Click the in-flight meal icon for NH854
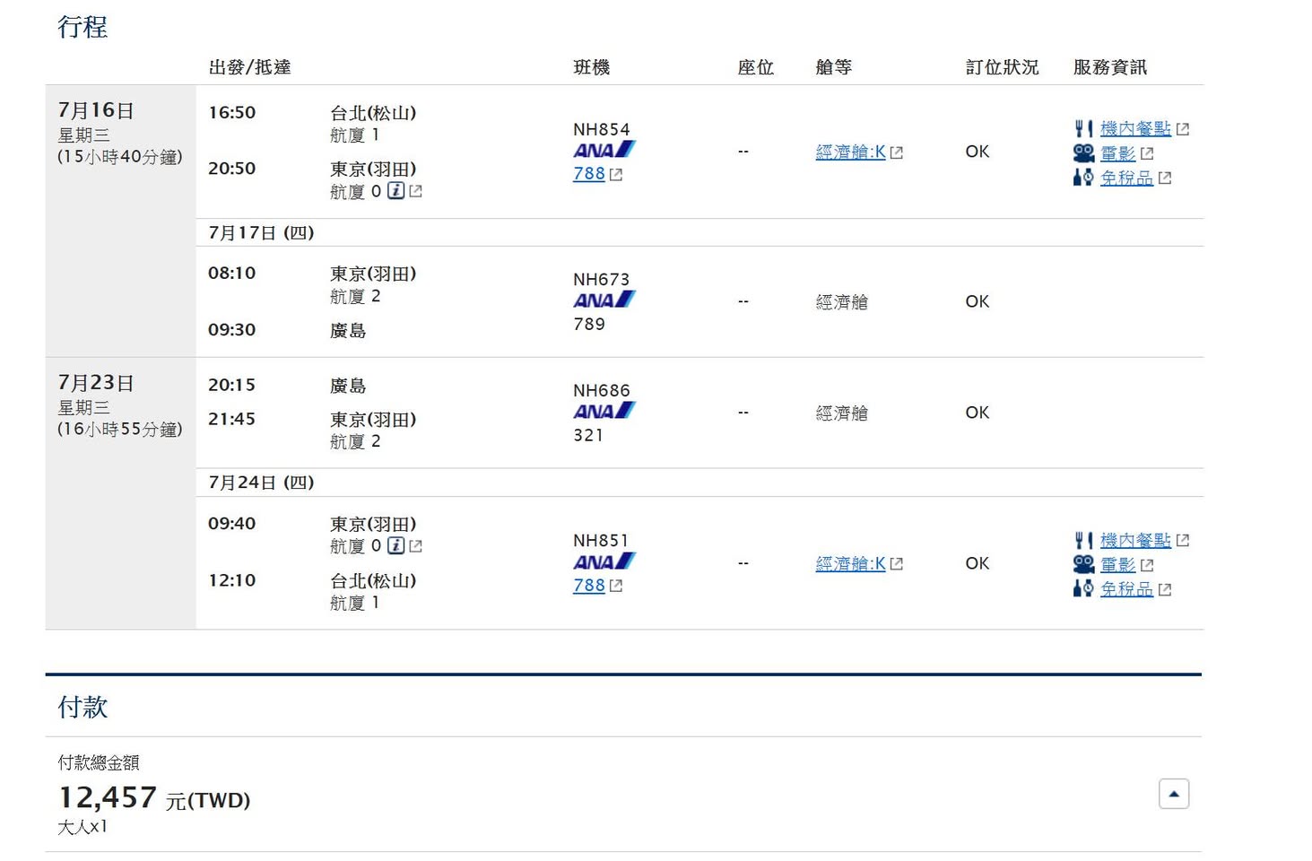This screenshot has width=1312, height=861. [x=1083, y=129]
